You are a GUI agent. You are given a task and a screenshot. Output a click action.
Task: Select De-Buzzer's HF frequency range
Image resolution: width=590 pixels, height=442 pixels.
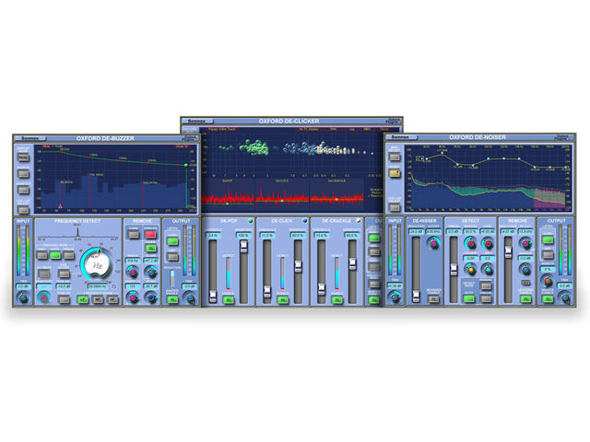(112, 299)
